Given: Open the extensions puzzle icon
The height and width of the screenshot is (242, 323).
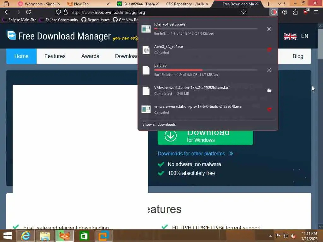Looking at the screenshot, I should [295, 12].
